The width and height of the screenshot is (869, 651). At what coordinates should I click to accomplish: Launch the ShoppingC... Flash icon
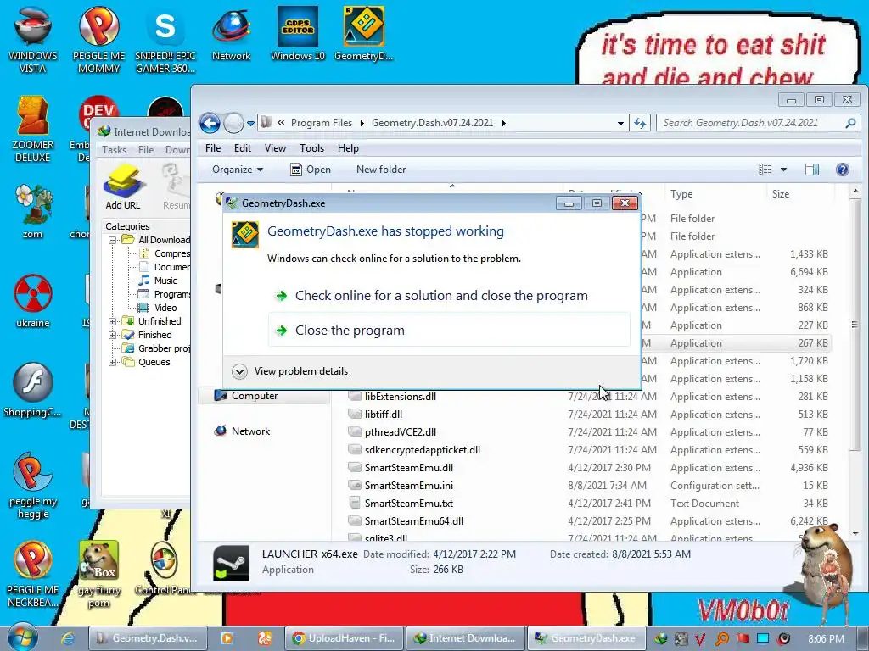pyautogui.click(x=33, y=390)
